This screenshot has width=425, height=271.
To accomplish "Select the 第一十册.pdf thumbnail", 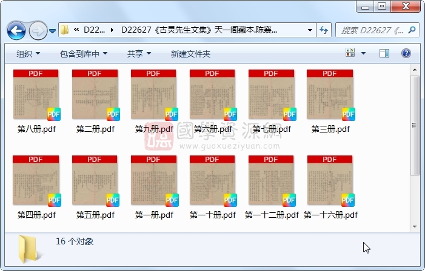I will pos(213,181).
